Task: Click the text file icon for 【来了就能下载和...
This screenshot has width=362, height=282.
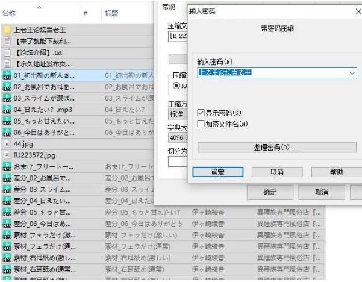Action: pyautogui.click(x=7, y=41)
